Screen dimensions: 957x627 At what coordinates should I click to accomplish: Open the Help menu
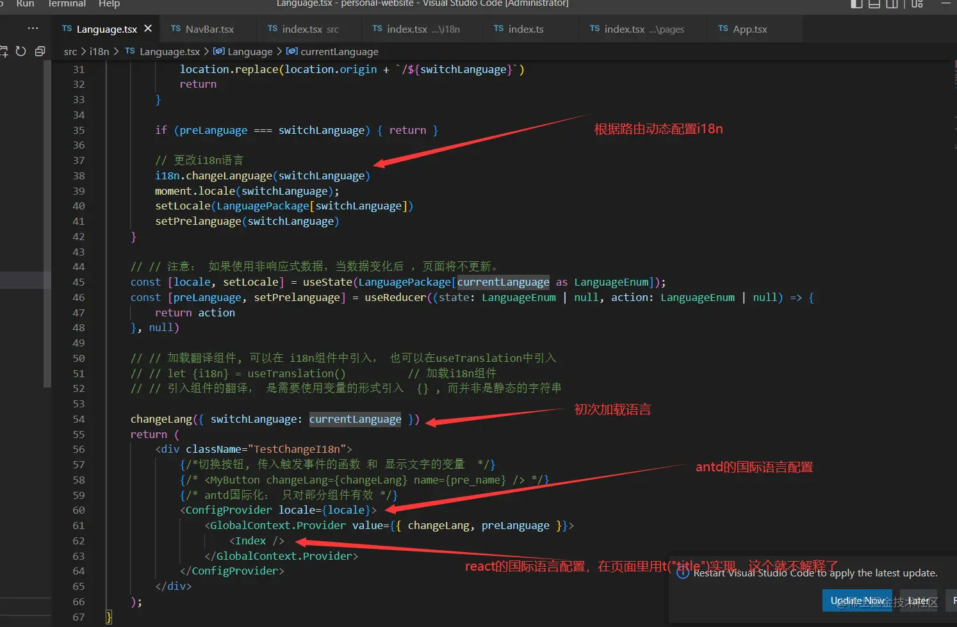point(109,4)
